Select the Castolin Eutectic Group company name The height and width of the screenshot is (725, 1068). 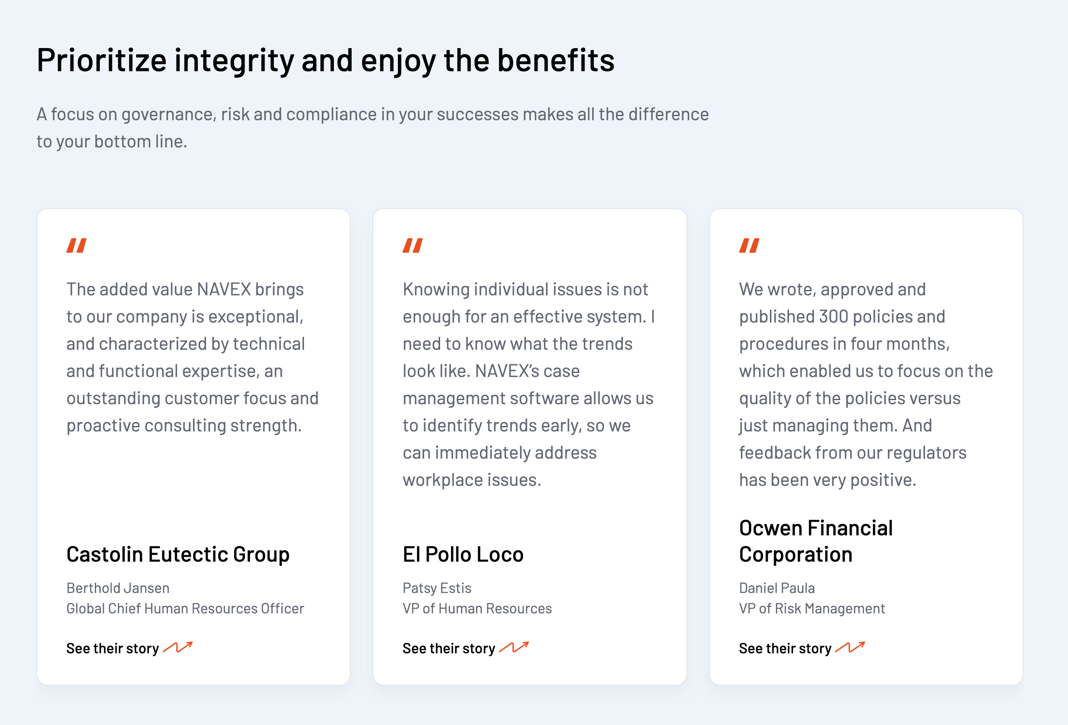[x=178, y=554]
